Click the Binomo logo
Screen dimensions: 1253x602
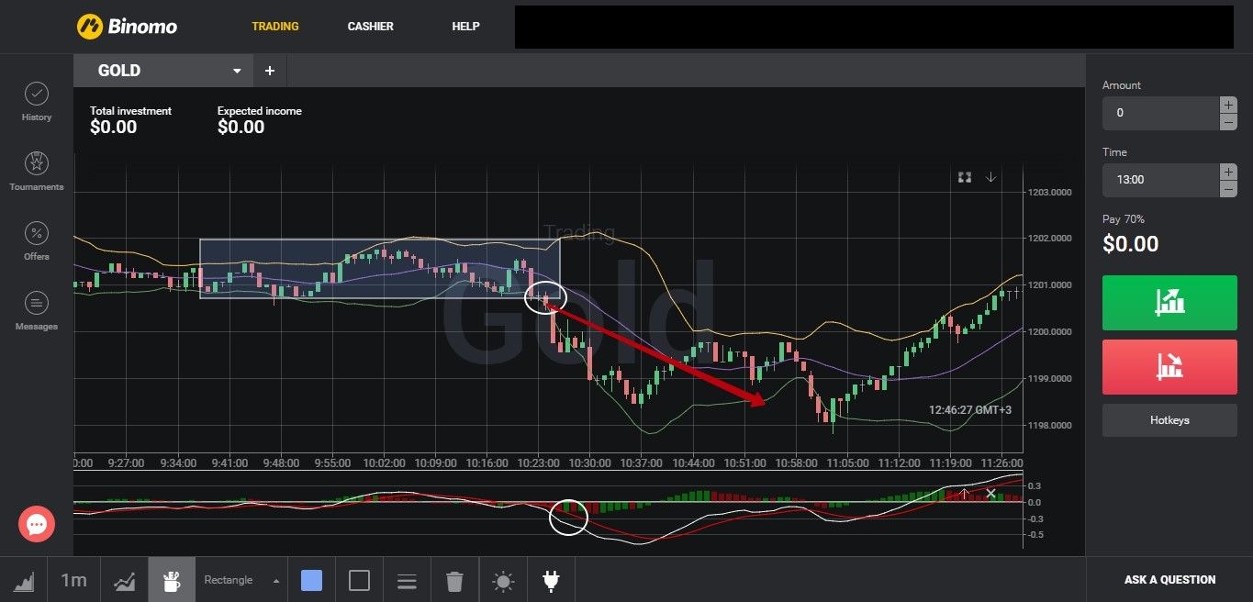click(x=127, y=27)
